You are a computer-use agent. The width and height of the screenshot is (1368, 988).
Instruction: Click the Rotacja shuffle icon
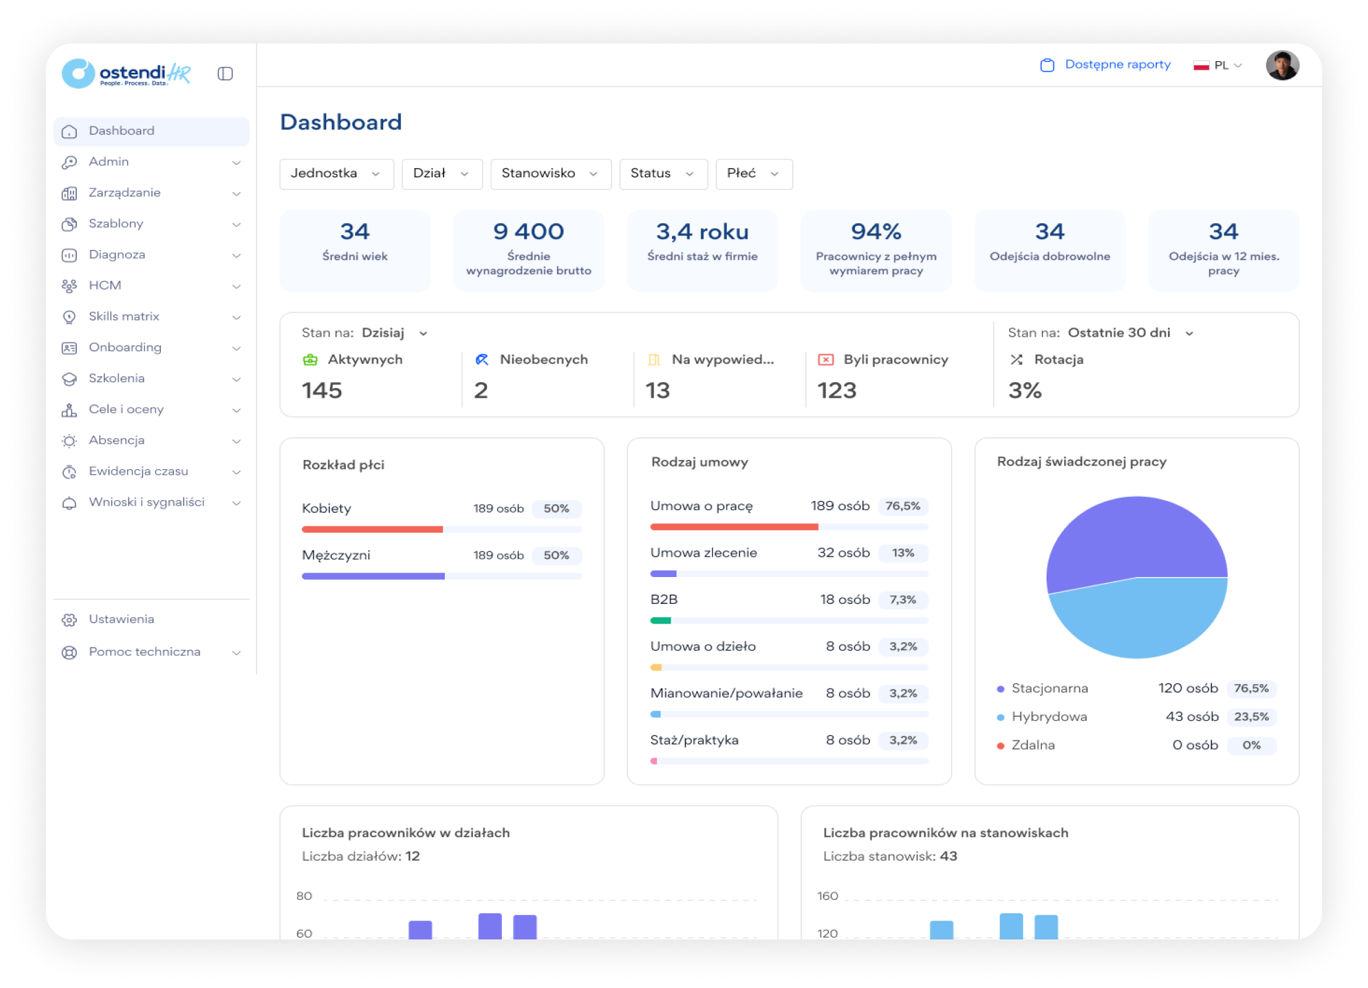point(1016,360)
